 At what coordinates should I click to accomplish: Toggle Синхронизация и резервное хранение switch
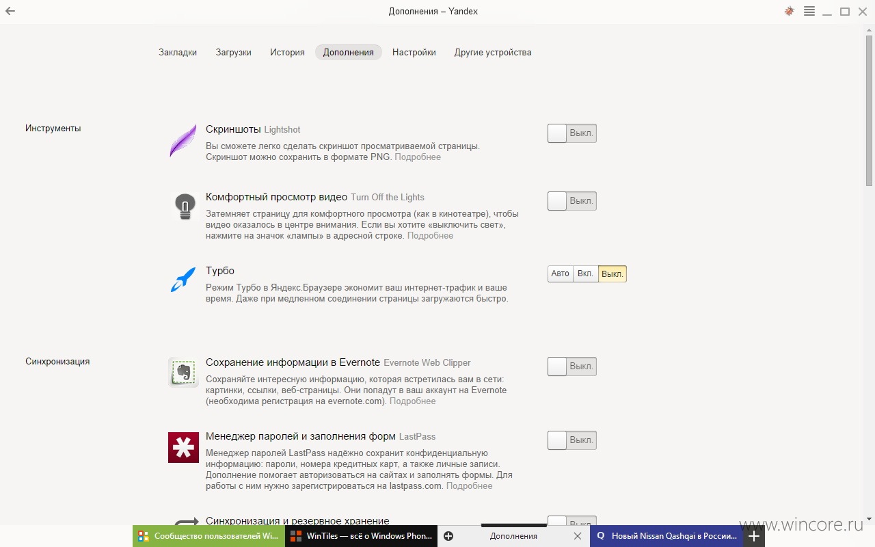572,521
